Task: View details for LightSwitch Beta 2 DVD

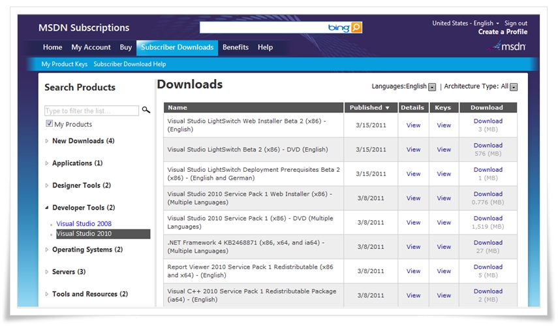Action: (x=413, y=150)
